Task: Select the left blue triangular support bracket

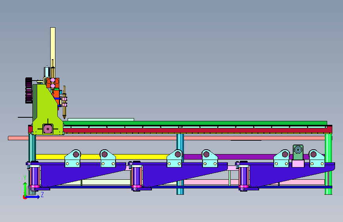Action: pyautogui.click(x=74, y=173)
